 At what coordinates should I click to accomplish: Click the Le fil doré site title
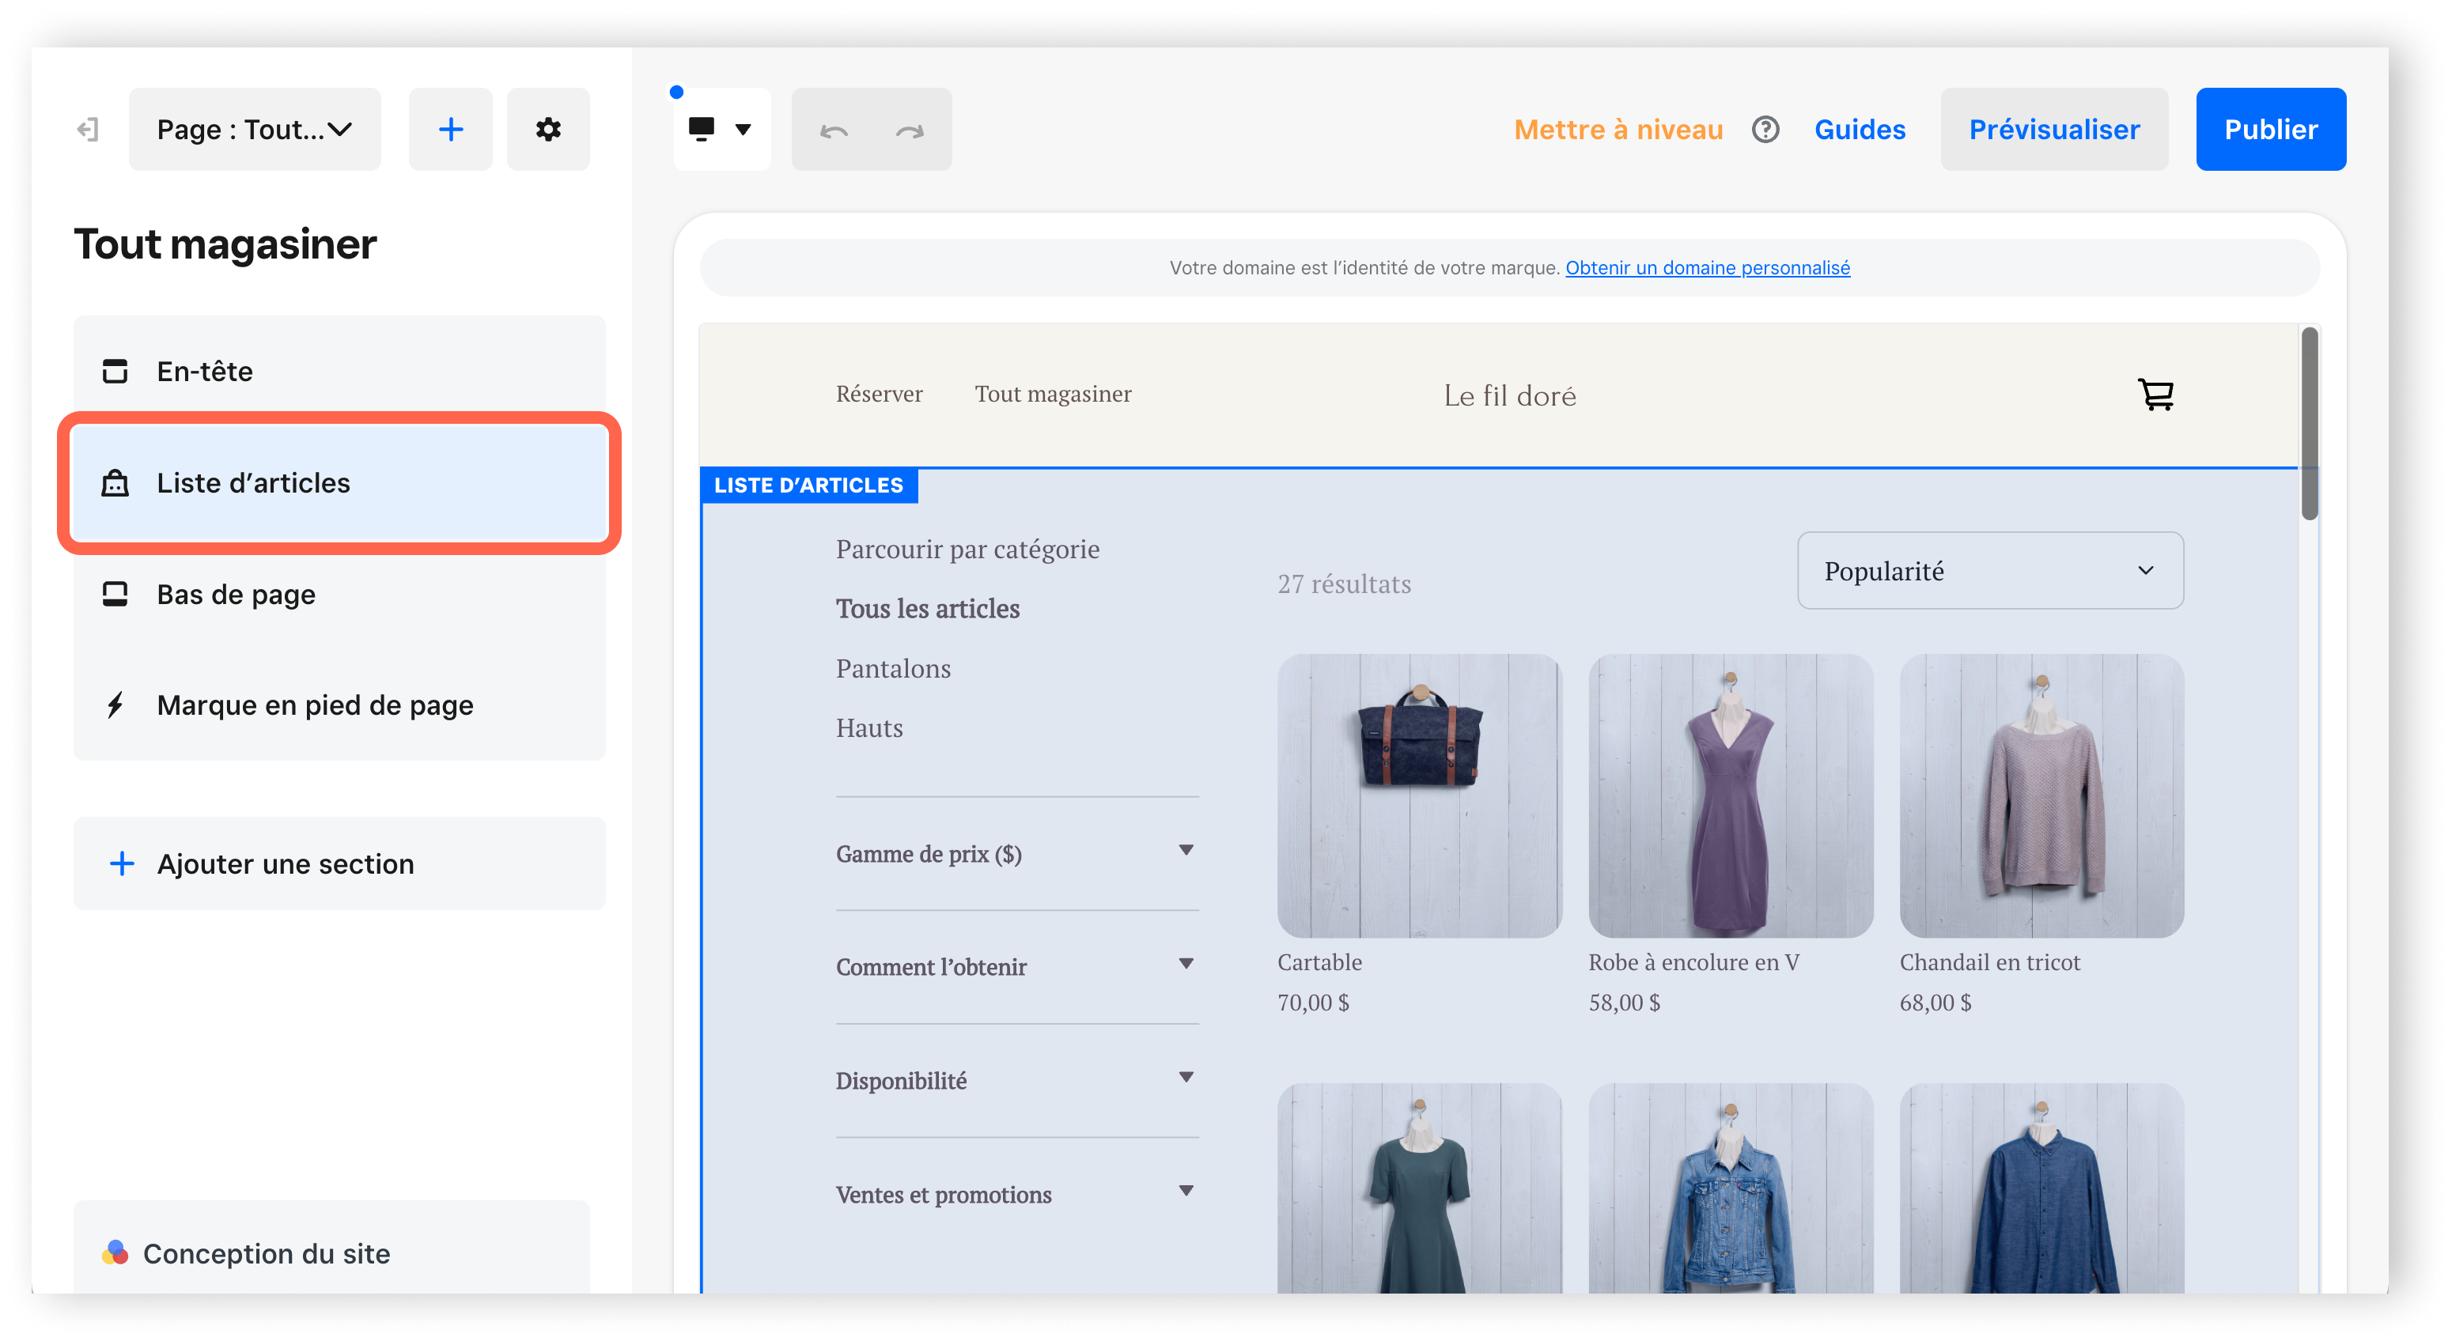coord(1510,396)
